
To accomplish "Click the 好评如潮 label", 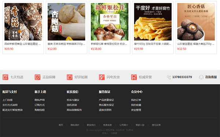I will (81, 77).
